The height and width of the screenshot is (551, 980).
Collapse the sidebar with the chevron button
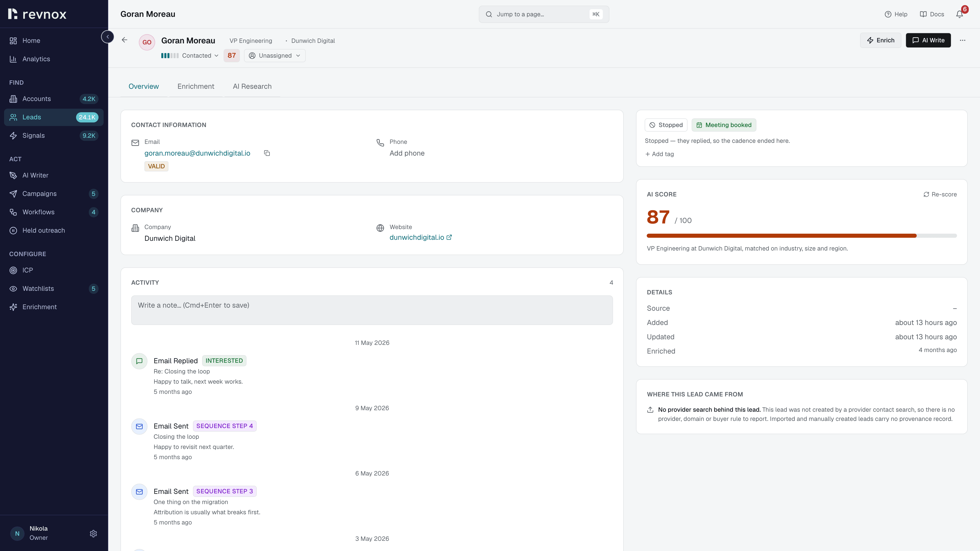[108, 37]
